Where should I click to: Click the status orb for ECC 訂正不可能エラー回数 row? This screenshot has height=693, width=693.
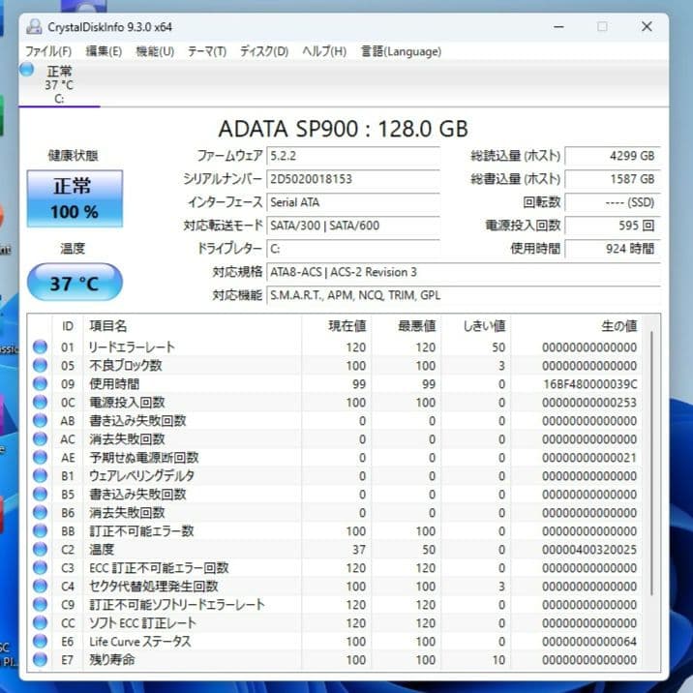coord(41,567)
